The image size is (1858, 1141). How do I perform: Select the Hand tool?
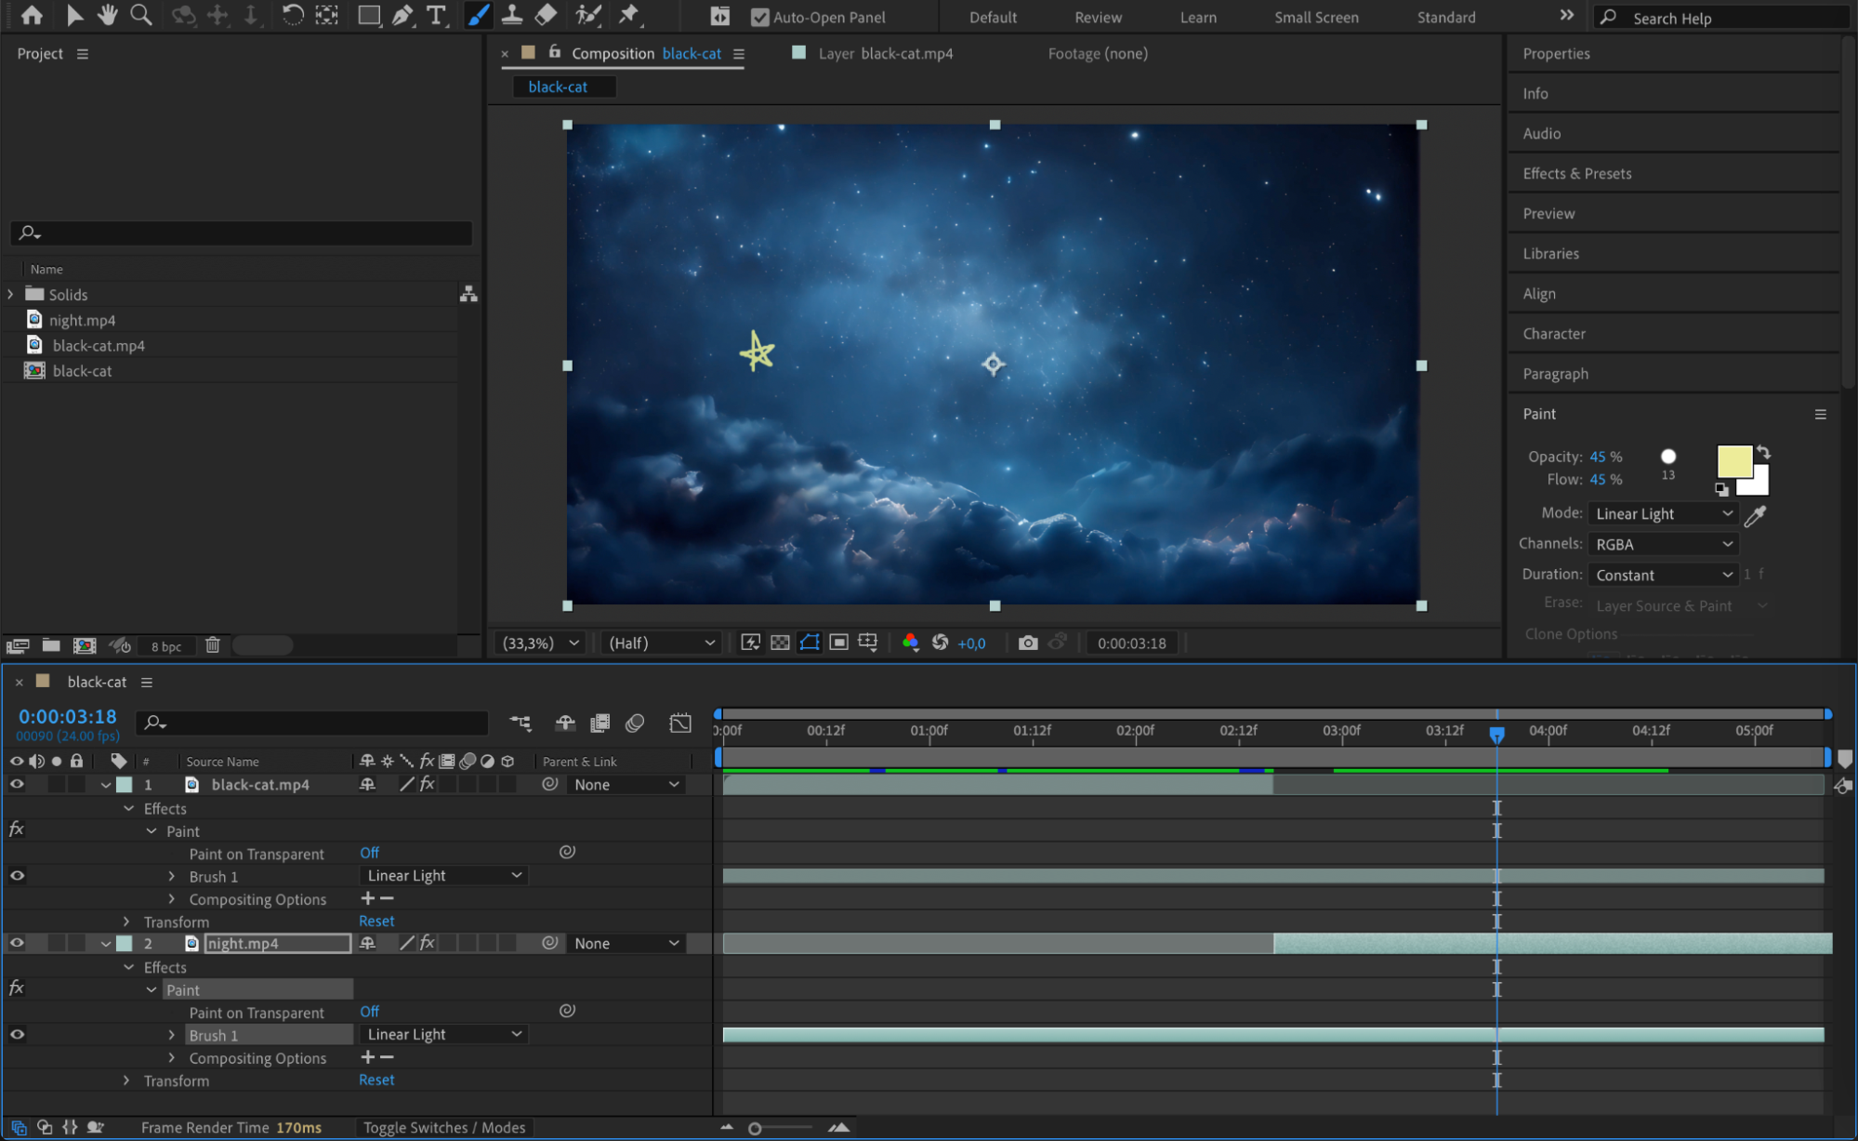coord(108,15)
